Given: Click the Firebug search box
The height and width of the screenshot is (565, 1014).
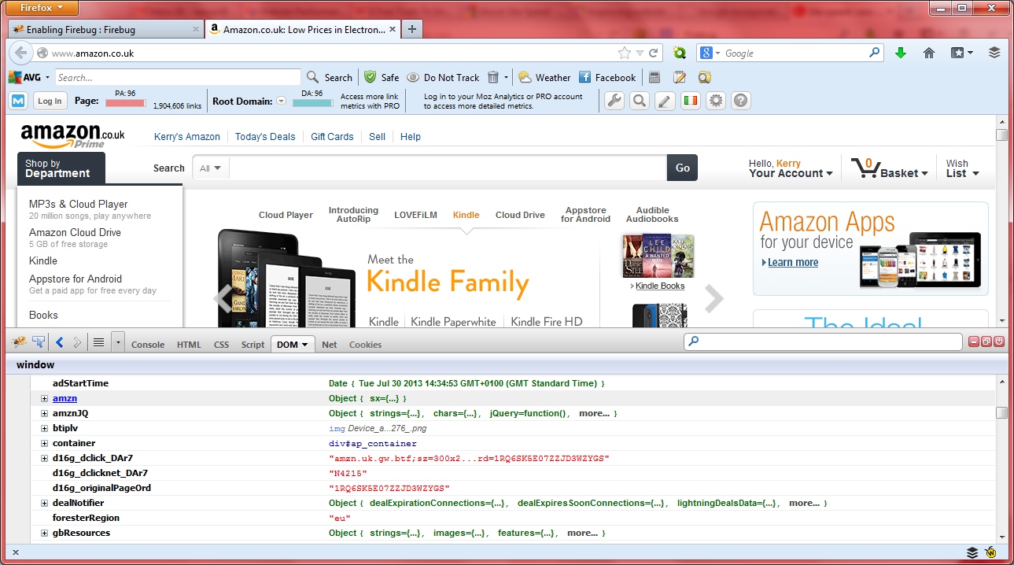Looking at the screenshot, I should pos(823,342).
